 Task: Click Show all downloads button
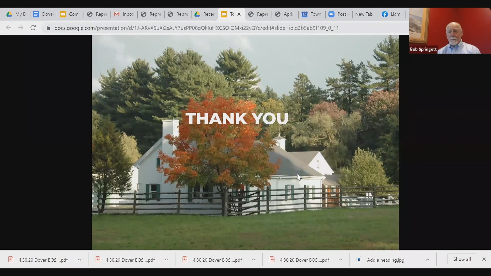(x=462, y=259)
